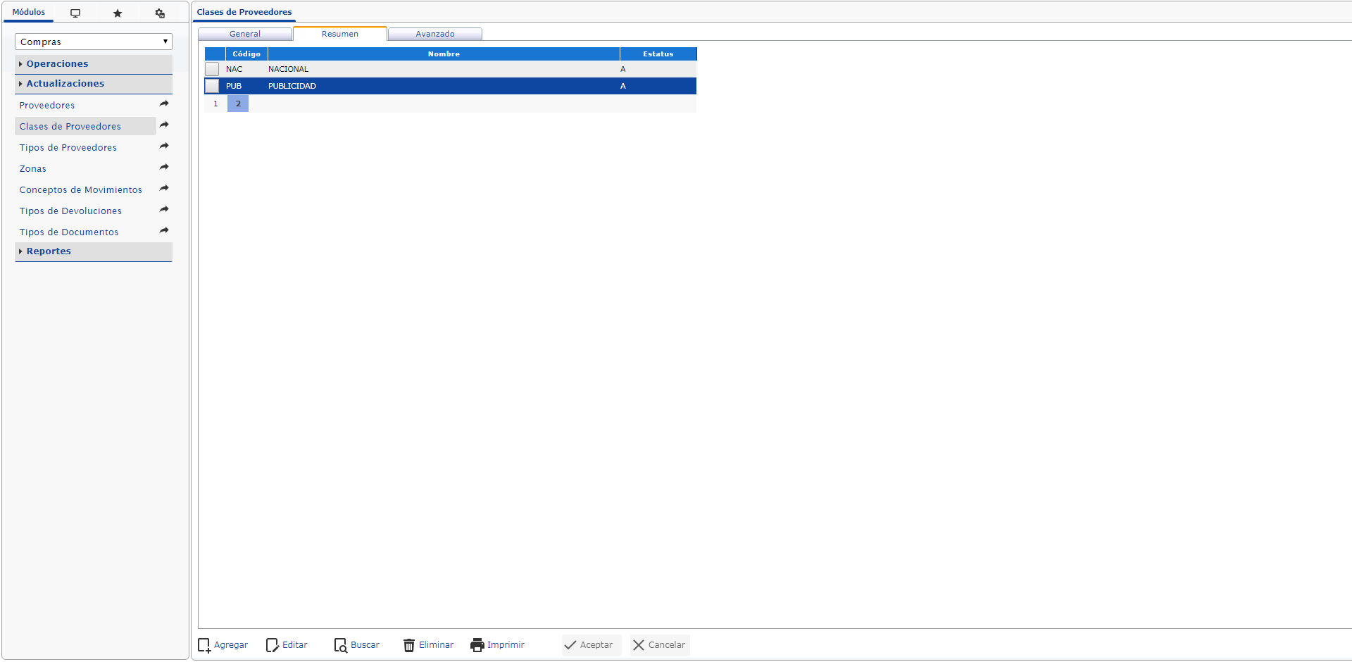
Task: Select the Módulos sidebar tab
Action: pos(29,13)
